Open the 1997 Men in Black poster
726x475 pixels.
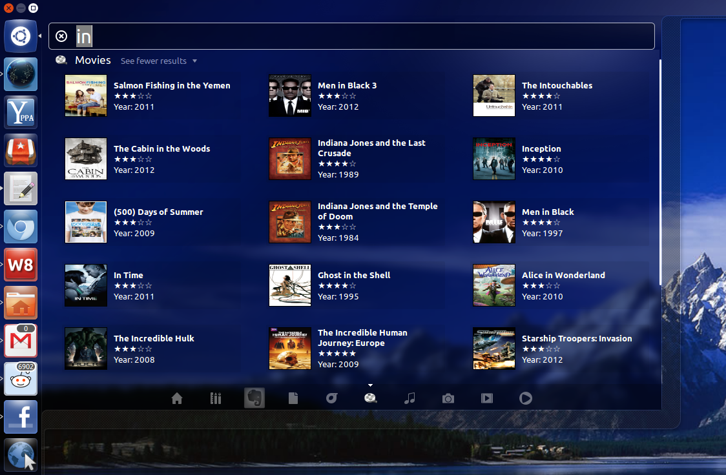[x=494, y=222]
